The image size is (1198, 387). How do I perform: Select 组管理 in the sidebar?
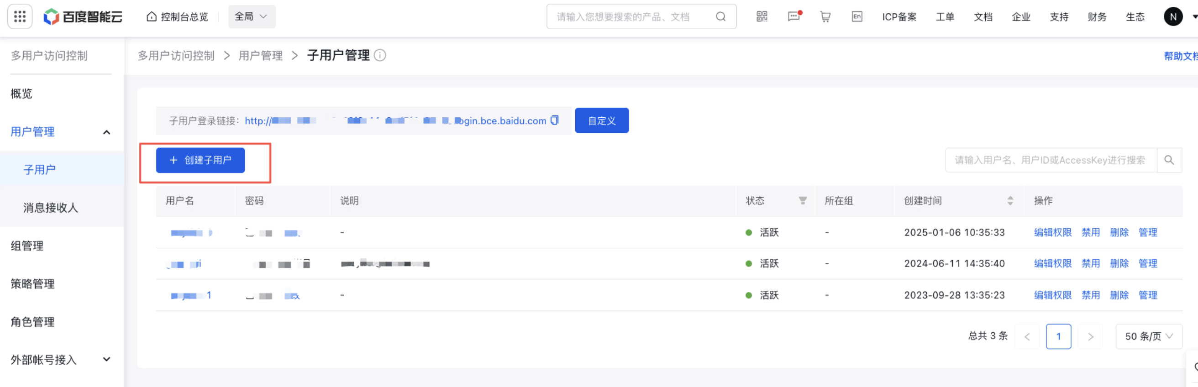(27, 246)
